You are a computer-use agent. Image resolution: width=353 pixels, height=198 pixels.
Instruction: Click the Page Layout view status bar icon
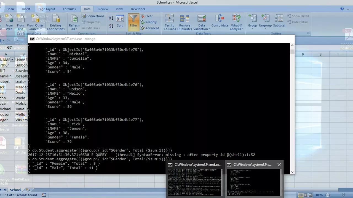306,195
